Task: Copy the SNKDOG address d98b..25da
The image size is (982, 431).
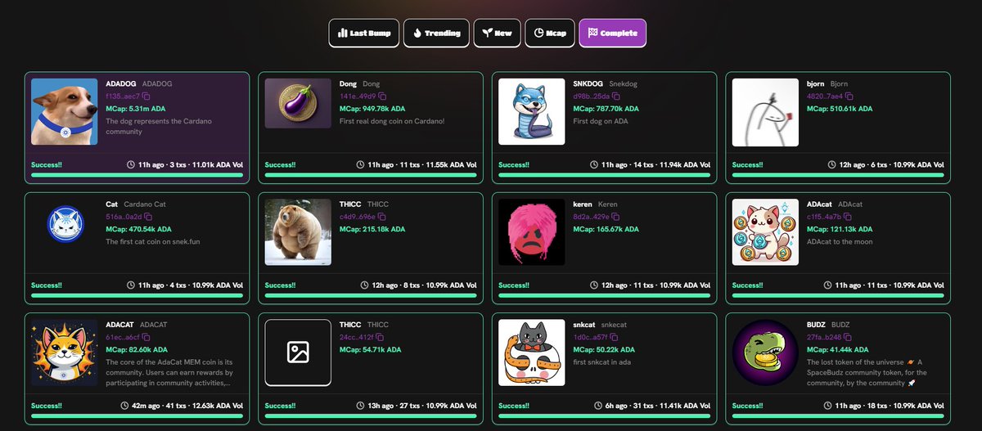Action: [615, 97]
